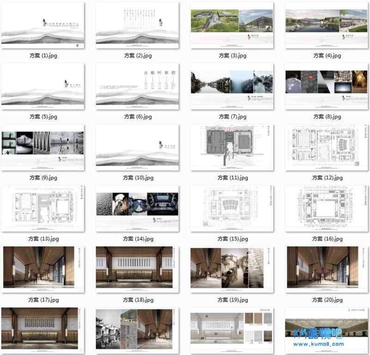Select the 方案 (19).jpg thumbnail image
The width and height of the screenshot is (370, 355).
point(232,269)
